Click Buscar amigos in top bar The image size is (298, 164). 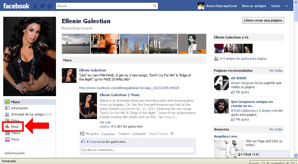click(254, 6)
